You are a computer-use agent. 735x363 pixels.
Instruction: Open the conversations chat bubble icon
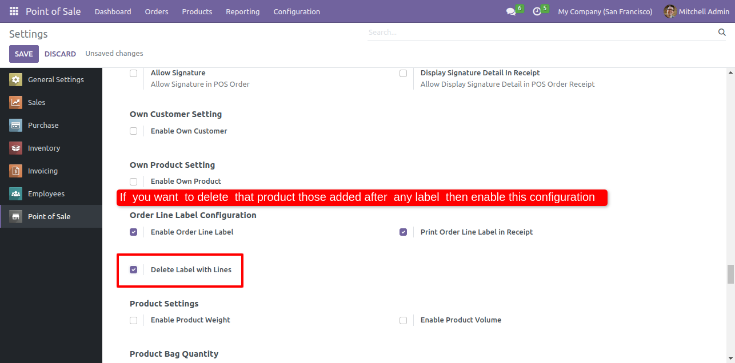pos(511,11)
